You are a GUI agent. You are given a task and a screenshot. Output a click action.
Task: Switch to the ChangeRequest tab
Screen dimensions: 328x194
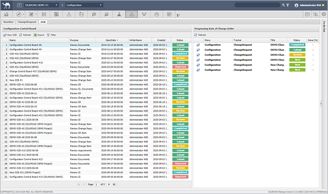pyautogui.click(x=27, y=22)
